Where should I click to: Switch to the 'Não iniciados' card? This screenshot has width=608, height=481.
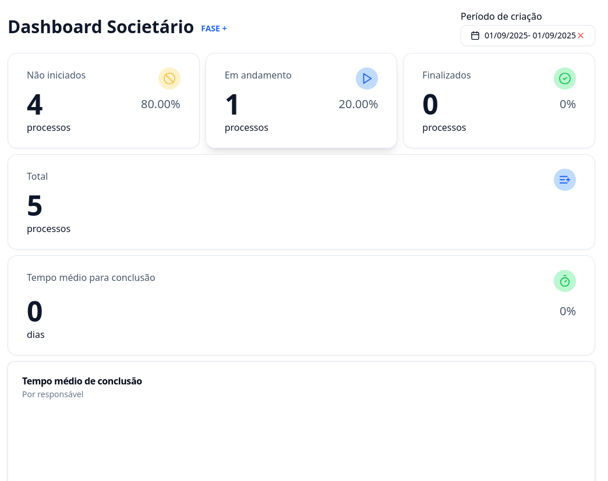coord(104,100)
